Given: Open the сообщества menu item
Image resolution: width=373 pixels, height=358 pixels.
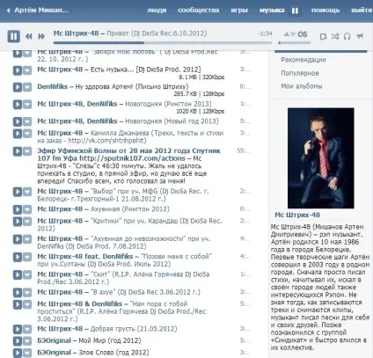Looking at the screenshot, I should point(199,11).
